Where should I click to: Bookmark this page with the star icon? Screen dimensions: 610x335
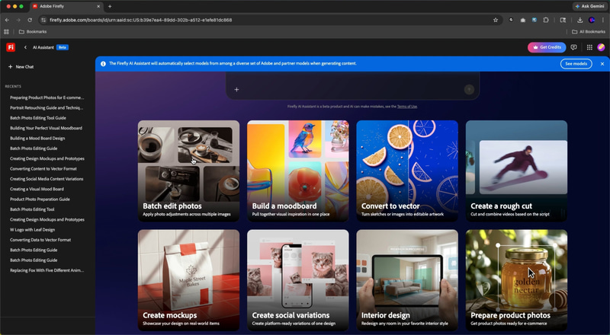pyautogui.click(x=495, y=21)
